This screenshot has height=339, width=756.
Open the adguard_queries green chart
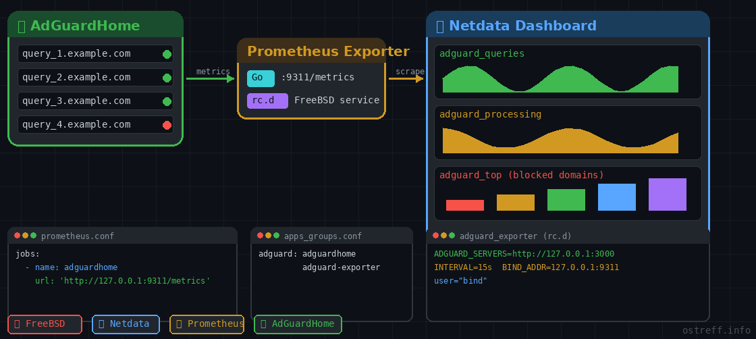(x=560, y=80)
